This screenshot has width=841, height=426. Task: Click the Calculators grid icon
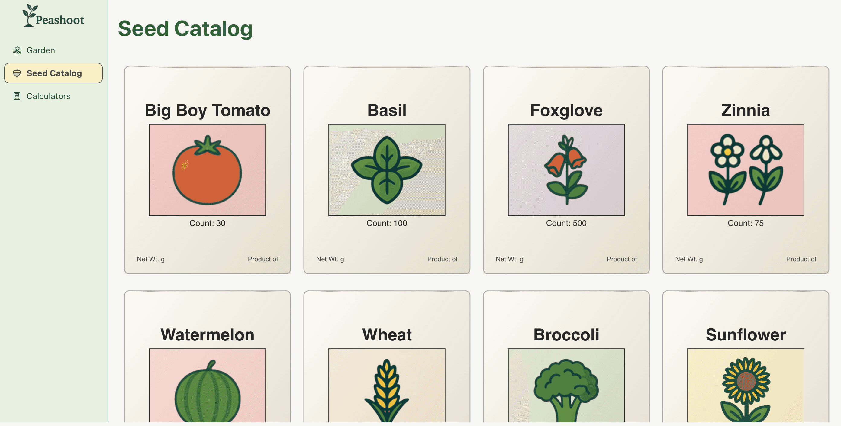pyautogui.click(x=17, y=96)
